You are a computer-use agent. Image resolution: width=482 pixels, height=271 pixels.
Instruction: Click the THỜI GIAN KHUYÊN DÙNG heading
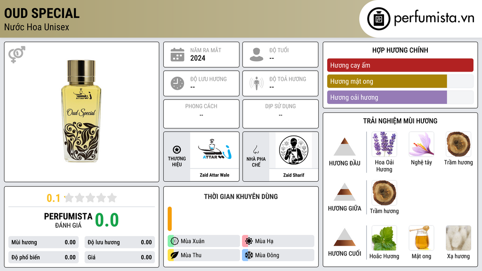click(241, 197)
